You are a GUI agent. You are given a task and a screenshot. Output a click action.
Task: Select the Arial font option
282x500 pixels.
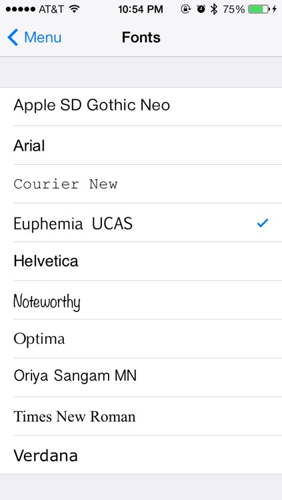click(x=141, y=145)
